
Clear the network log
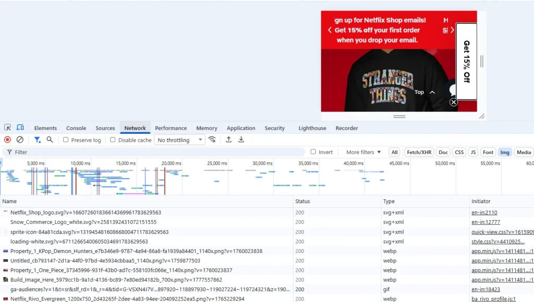pos(20,140)
